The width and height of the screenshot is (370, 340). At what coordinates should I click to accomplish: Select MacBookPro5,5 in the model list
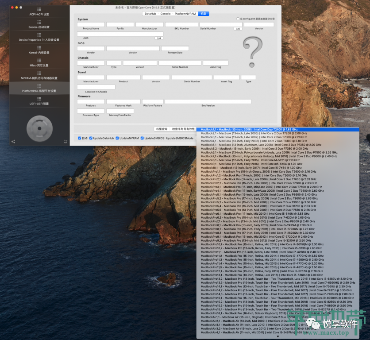click(278, 210)
